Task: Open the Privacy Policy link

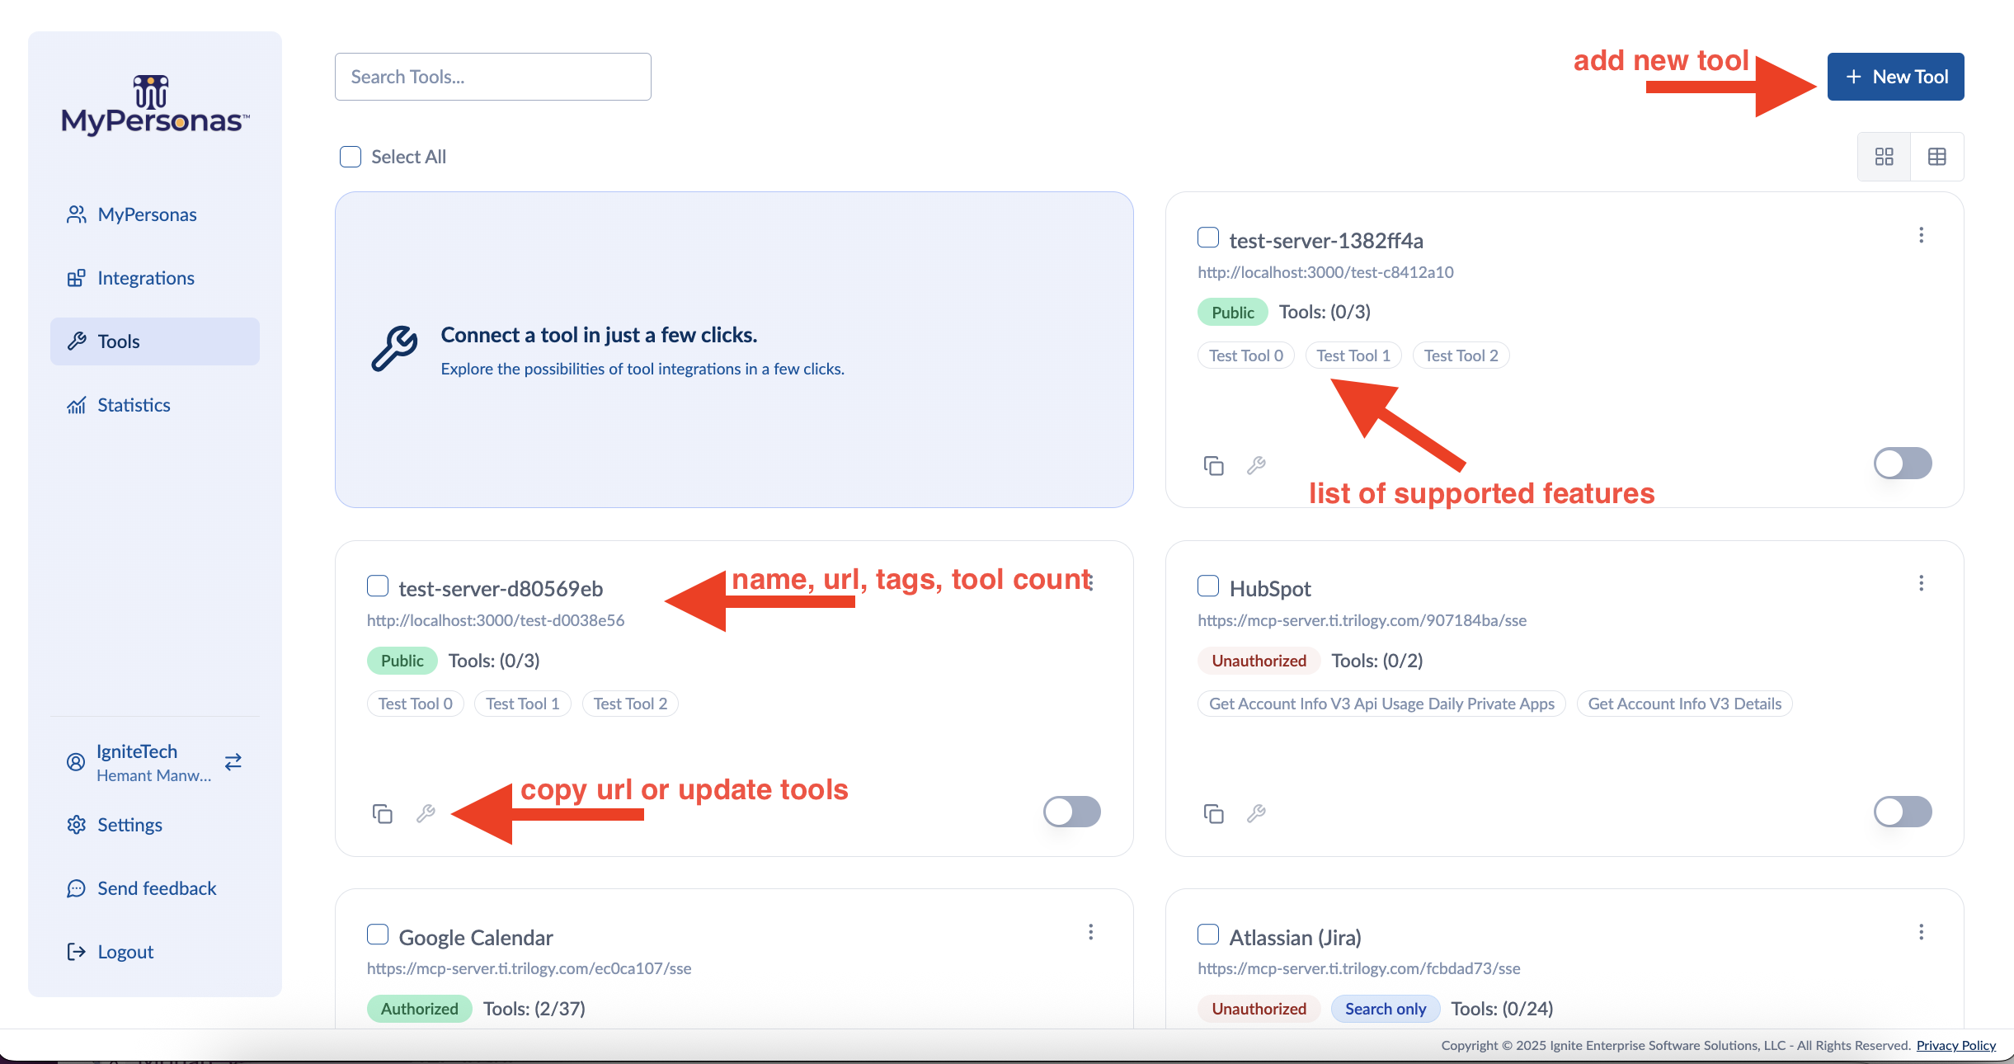Action: 1955,1045
